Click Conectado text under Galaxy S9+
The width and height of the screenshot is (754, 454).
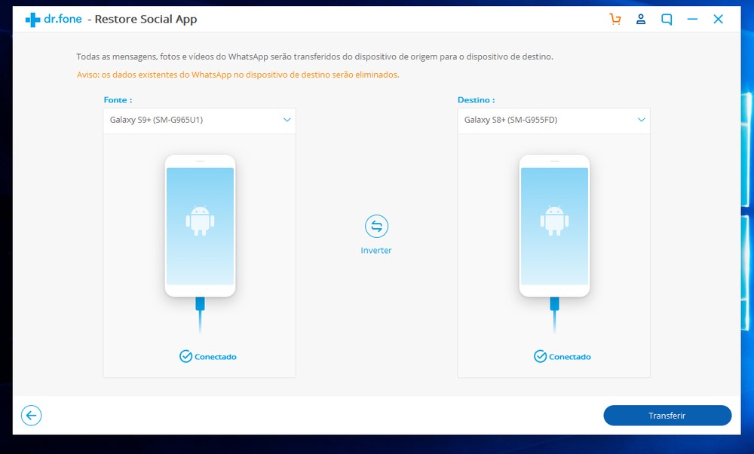(x=216, y=357)
